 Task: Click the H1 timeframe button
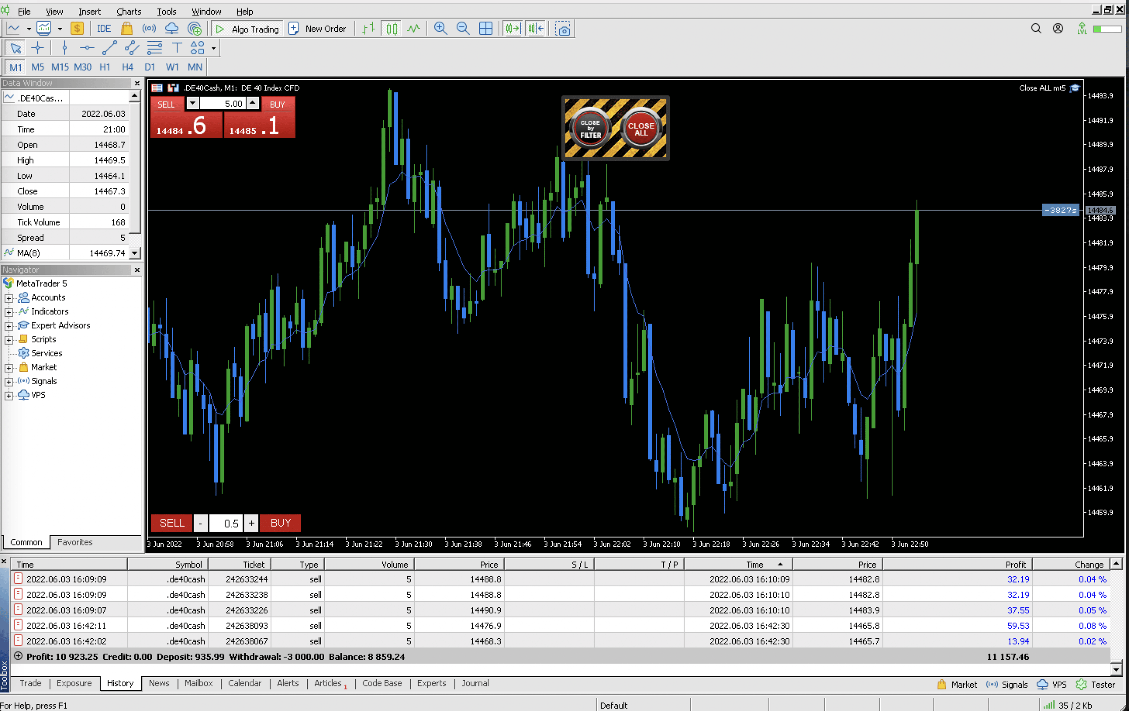[x=105, y=67]
